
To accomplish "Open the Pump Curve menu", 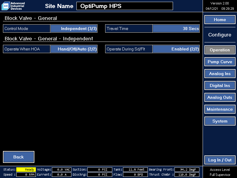I will tap(220, 62).
